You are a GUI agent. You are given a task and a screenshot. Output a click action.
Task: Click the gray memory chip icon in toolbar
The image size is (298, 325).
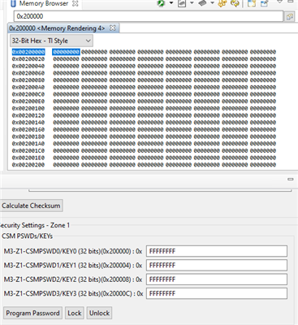(202, 3)
